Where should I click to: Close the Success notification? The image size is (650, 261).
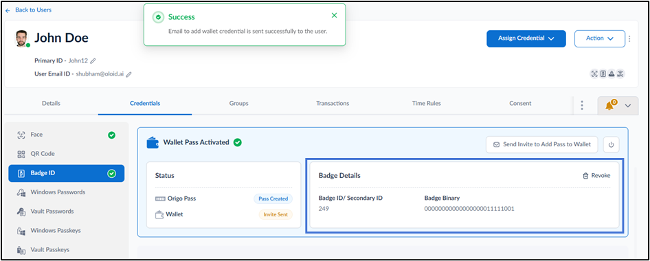pos(334,15)
